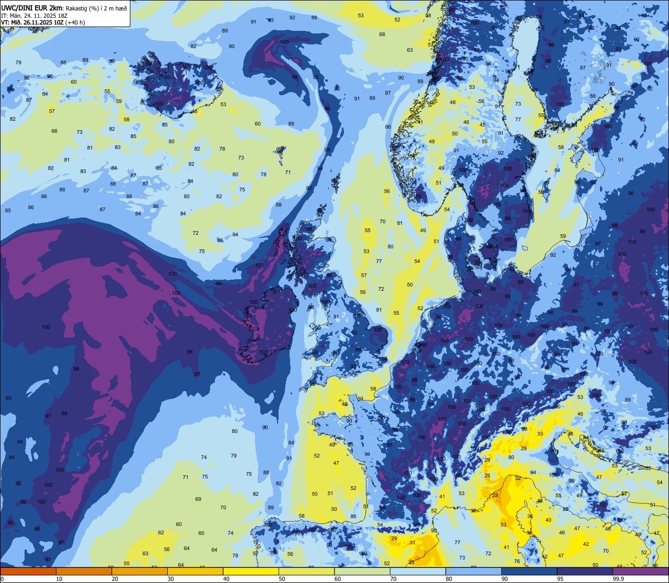Click the '90' legend scale label

pyautogui.click(x=504, y=579)
